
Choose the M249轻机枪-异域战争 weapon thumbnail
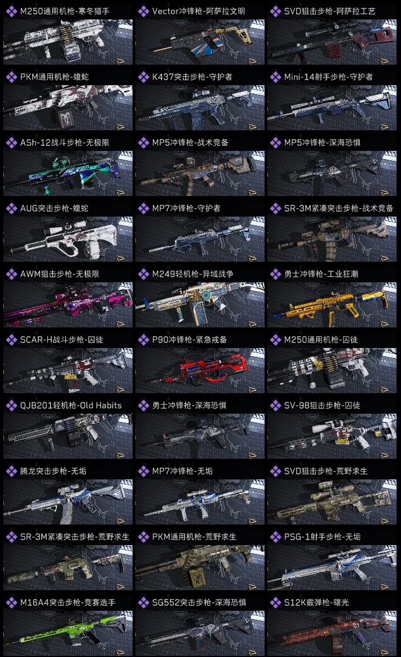click(x=200, y=305)
